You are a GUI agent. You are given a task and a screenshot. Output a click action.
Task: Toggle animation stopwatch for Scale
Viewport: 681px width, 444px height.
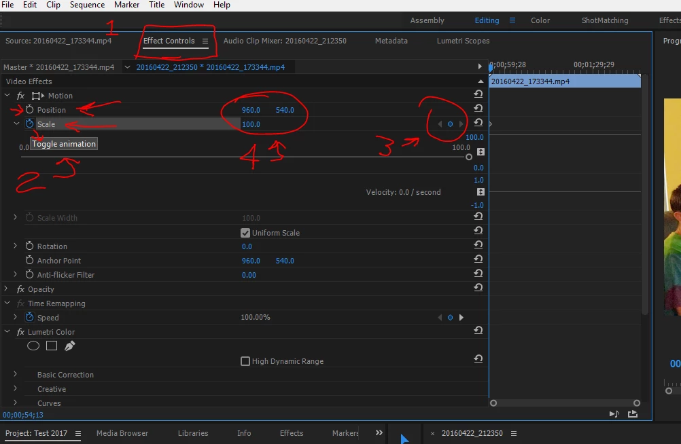click(29, 124)
